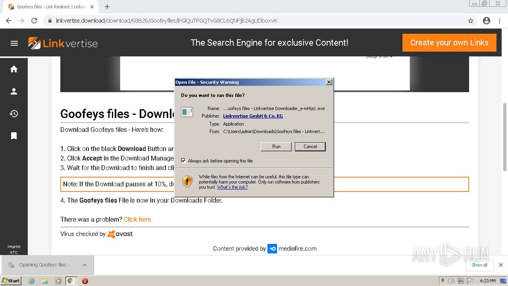Click the site lock icon
Image resolution: width=508 pixels, height=286 pixels.
[x=50, y=21]
